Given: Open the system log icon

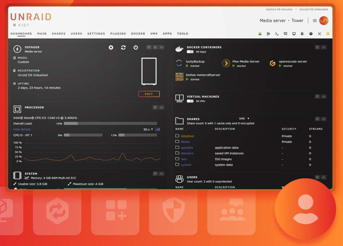Looking at the screenshot, I should (302, 34).
